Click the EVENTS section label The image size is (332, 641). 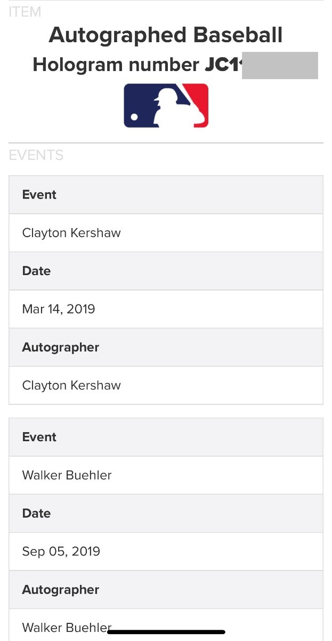(x=36, y=155)
